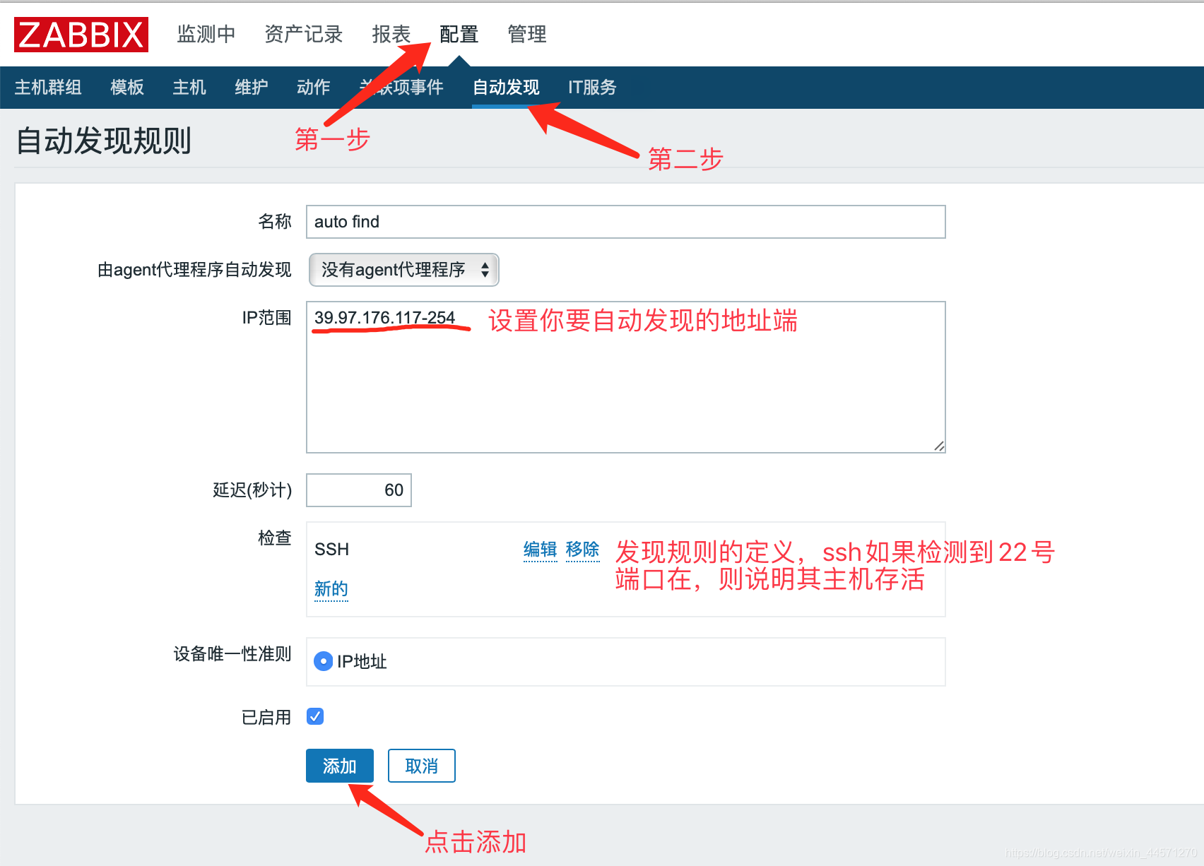
Task: Click the 名称 label
Action: pyautogui.click(x=275, y=222)
